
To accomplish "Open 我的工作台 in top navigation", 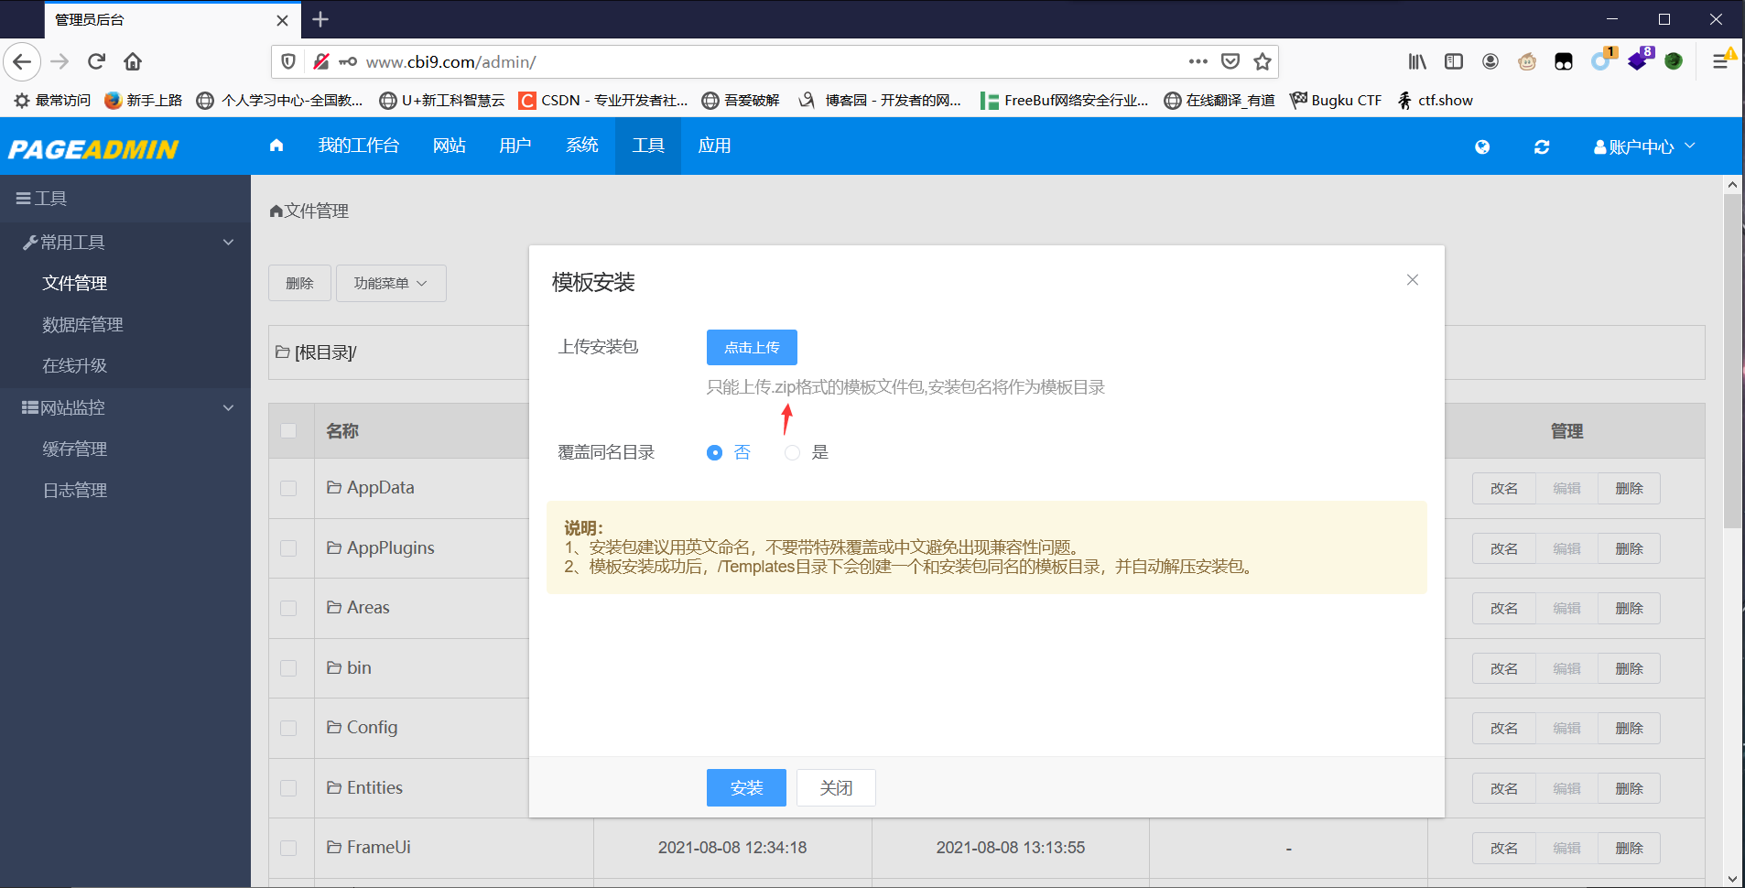I will [359, 146].
